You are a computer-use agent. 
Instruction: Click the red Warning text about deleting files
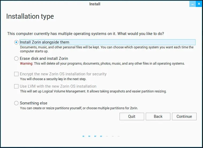click(26, 64)
